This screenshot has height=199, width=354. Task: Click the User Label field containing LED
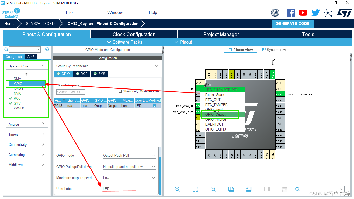(x=129, y=189)
